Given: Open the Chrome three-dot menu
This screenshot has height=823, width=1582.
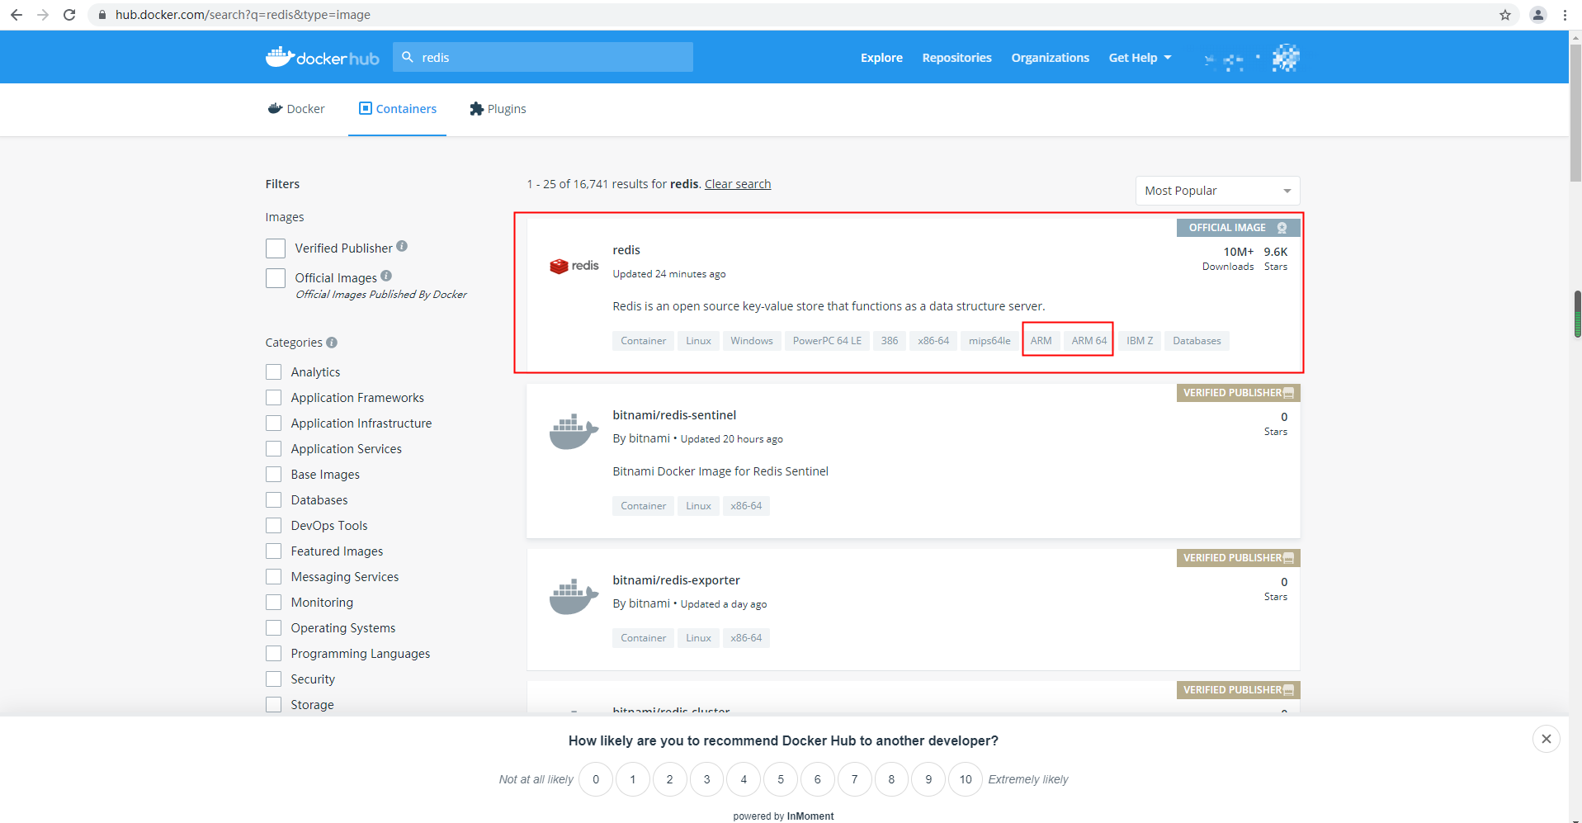Looking at the screenshot, I should coord(1565,14).
